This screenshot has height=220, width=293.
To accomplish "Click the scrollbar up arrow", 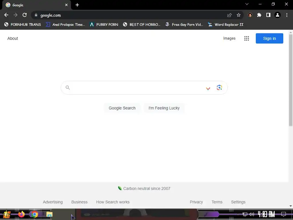I will coord(291,32).
